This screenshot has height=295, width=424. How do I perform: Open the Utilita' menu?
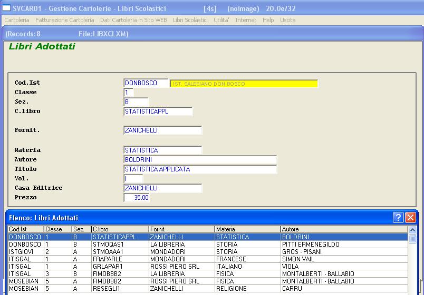click(221, 20)
